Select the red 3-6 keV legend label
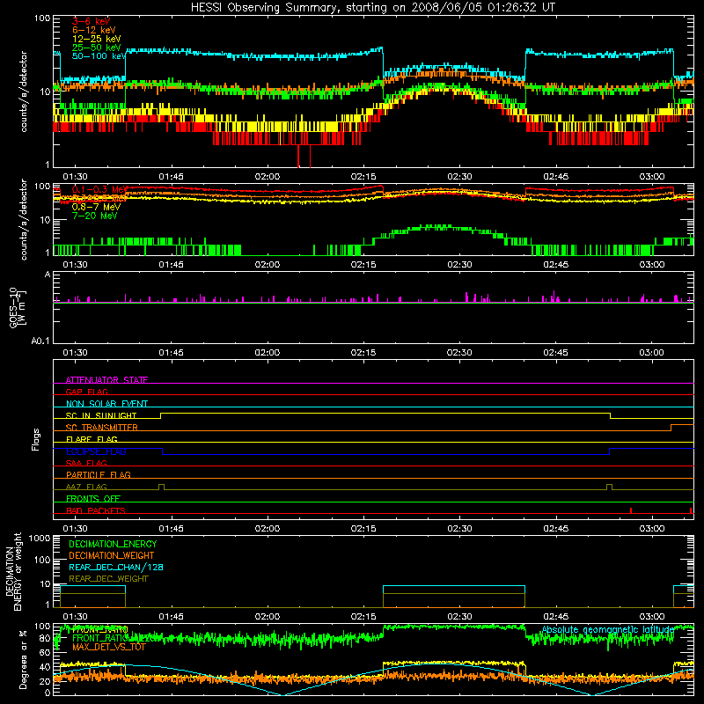The width and height of the screenshot is (704, 704). [92, 21]
